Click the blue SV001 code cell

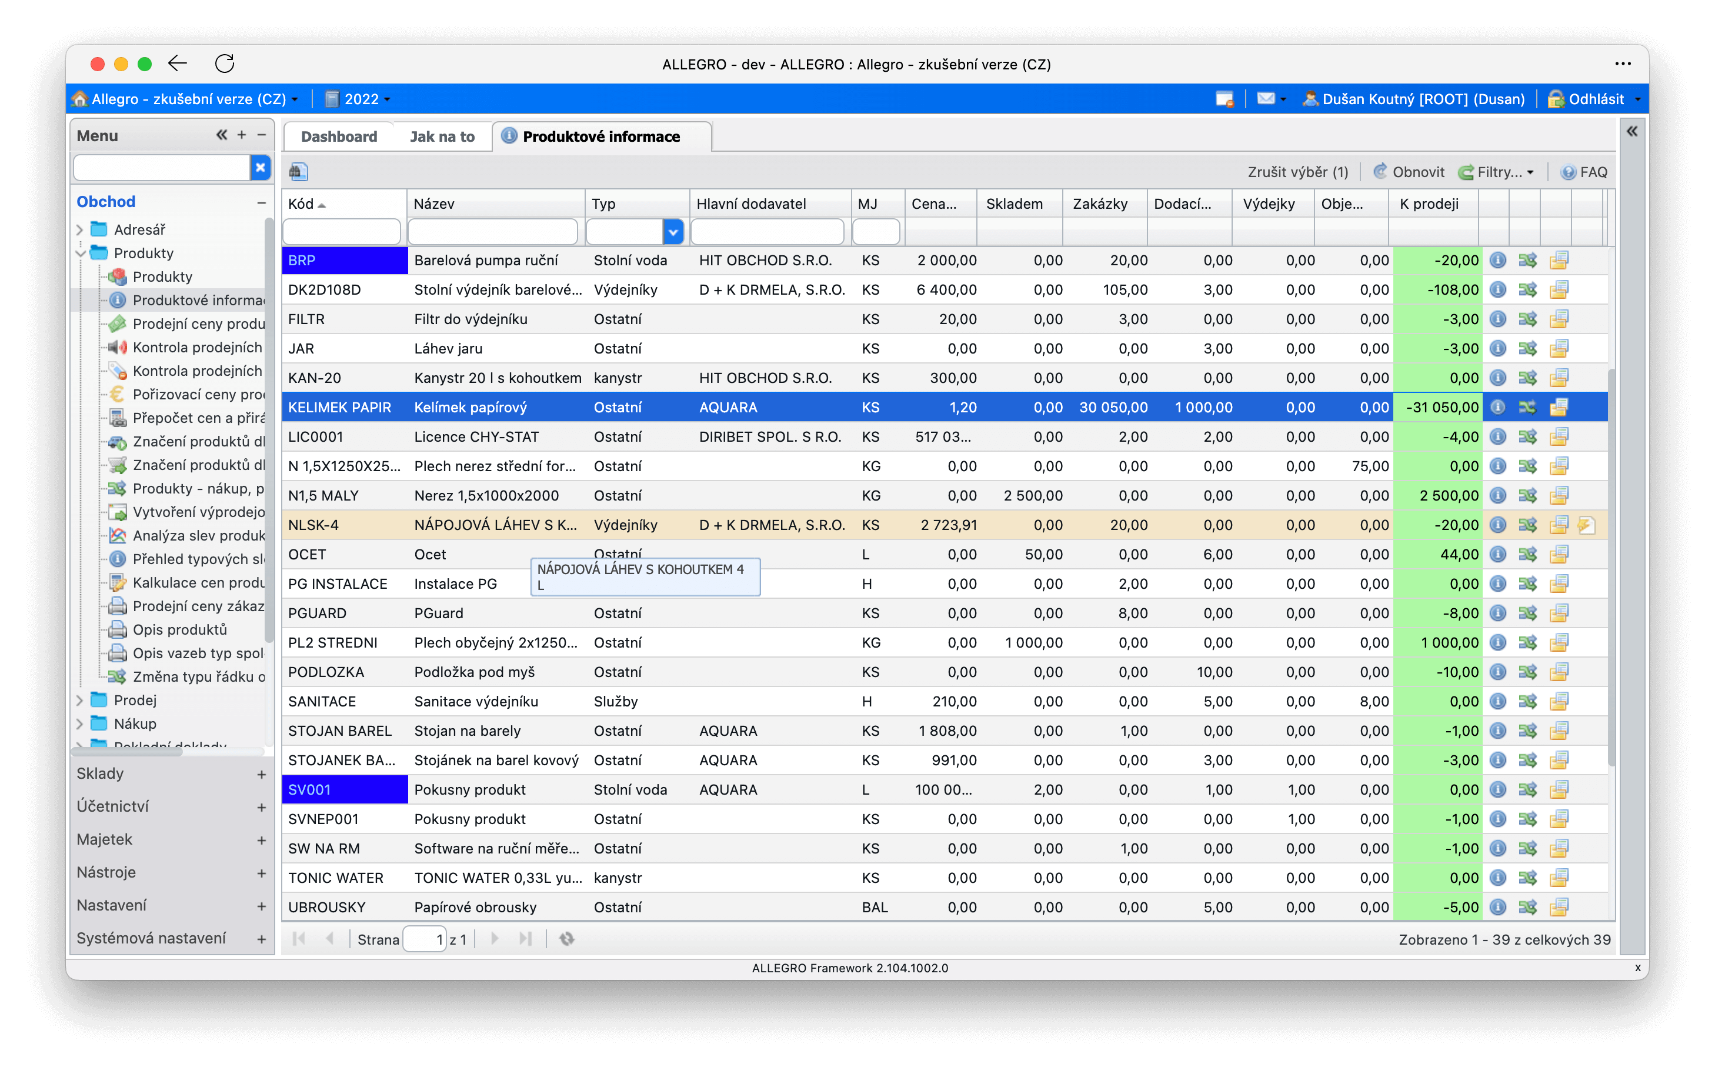pos(344,790)
